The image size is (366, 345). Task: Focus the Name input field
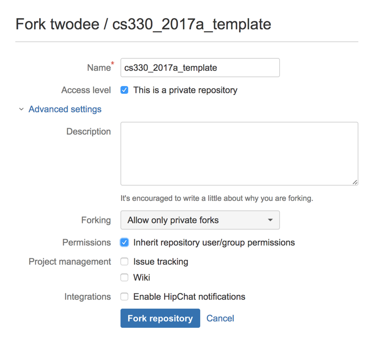tap(200, 68)
